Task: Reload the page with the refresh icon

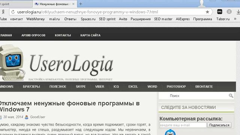Action: click(x=13, y=12)
